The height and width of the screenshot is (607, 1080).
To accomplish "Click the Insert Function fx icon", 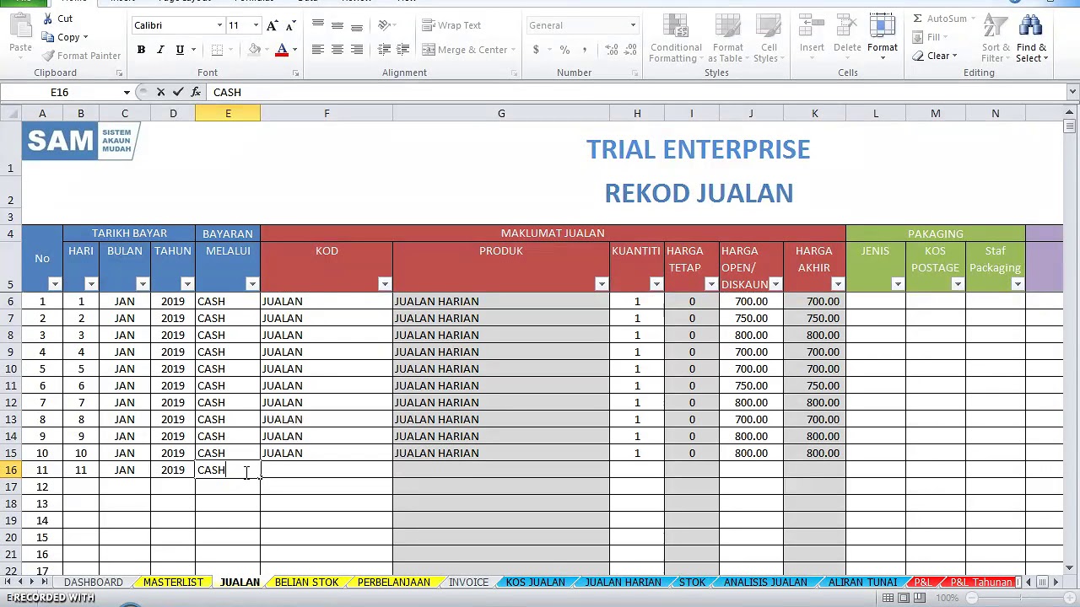I will click(196, 92).
